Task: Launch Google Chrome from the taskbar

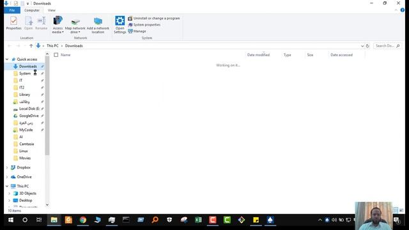Action: pos(83,220)
